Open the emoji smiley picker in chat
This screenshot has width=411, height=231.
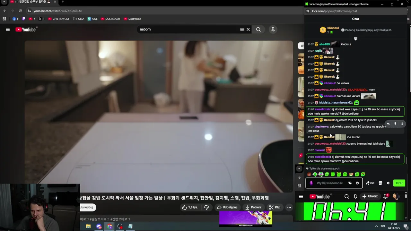click(357, 183)
